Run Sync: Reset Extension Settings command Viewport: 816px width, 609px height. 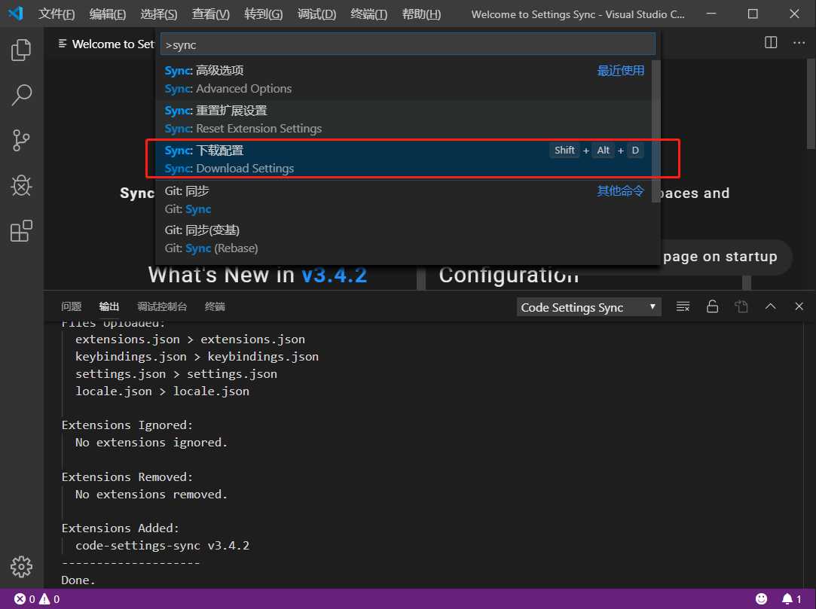coord(404,120)
